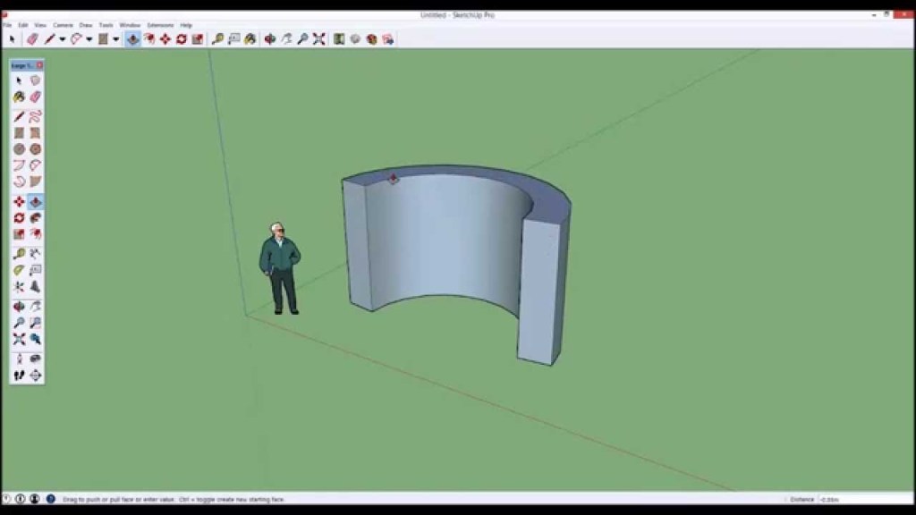Image resolution: width=916 pixels, height=515 pixels.
Task: Open the Draw menu
Action: point(86,25)
